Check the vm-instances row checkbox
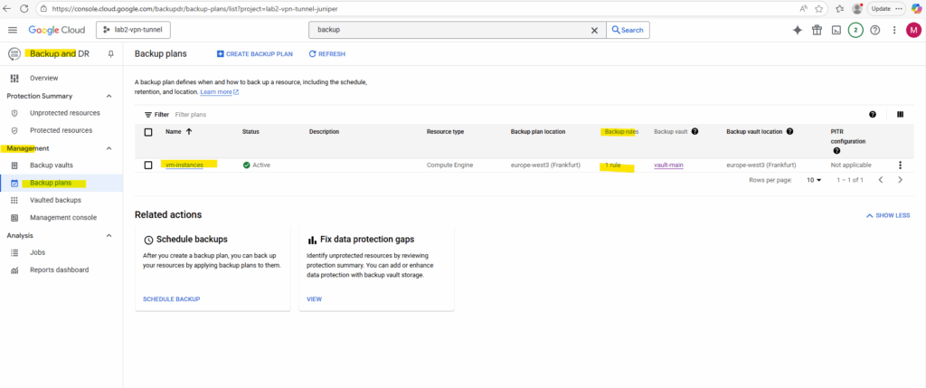Viewport: 926px width, 388px height. point(148,166)
